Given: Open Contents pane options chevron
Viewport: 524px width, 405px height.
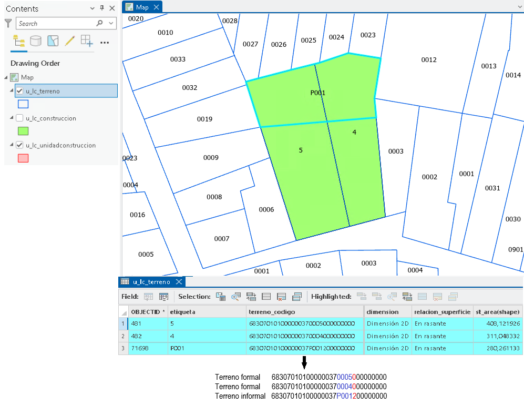Looking at the screenshot, I should tap(92, 8).
